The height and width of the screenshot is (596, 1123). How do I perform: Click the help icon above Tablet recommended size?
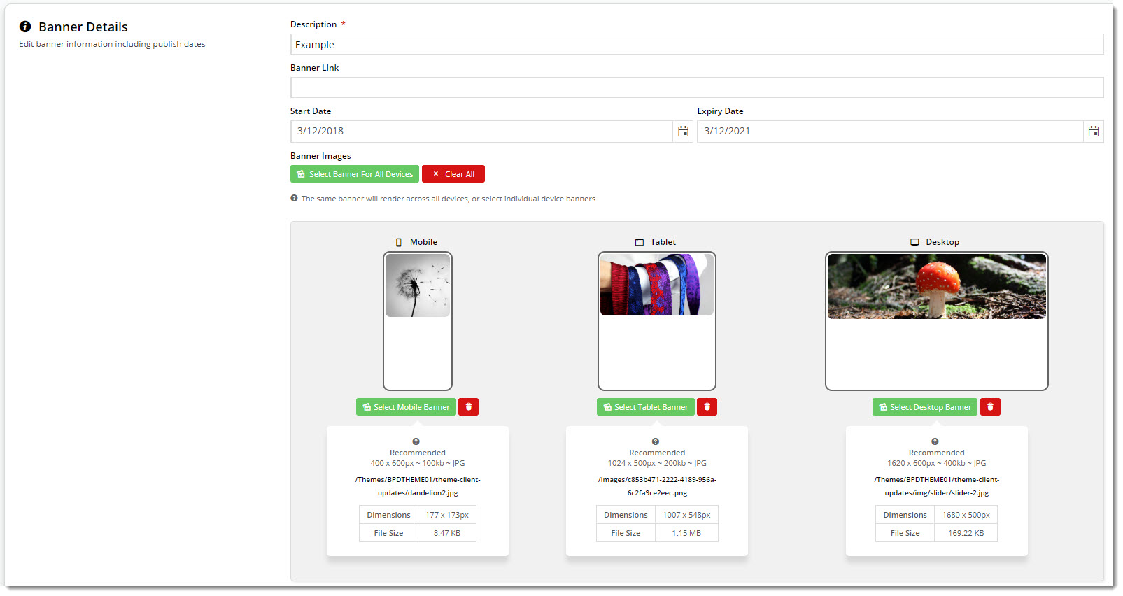click(x=656, y=441)
